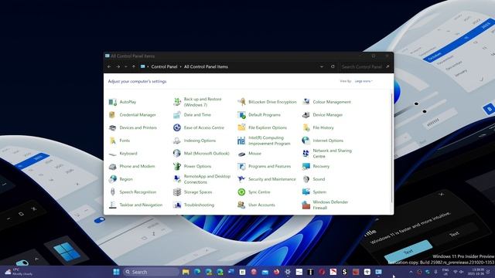Viewport: 495px width, 278px height.
Task: Open the View by Large icons dropdown
Action: (364, 81)
